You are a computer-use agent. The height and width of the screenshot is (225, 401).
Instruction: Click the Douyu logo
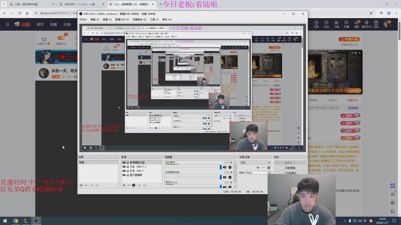(x=23, y=24)
